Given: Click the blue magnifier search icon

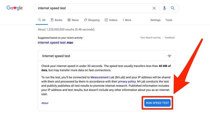Looking at the screenshot, I should [172, 8].
